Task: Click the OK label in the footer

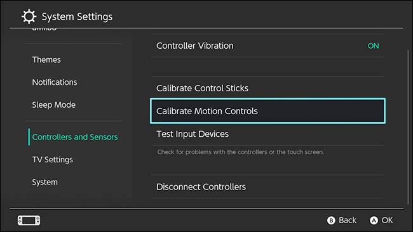Action: coord(387,220)
